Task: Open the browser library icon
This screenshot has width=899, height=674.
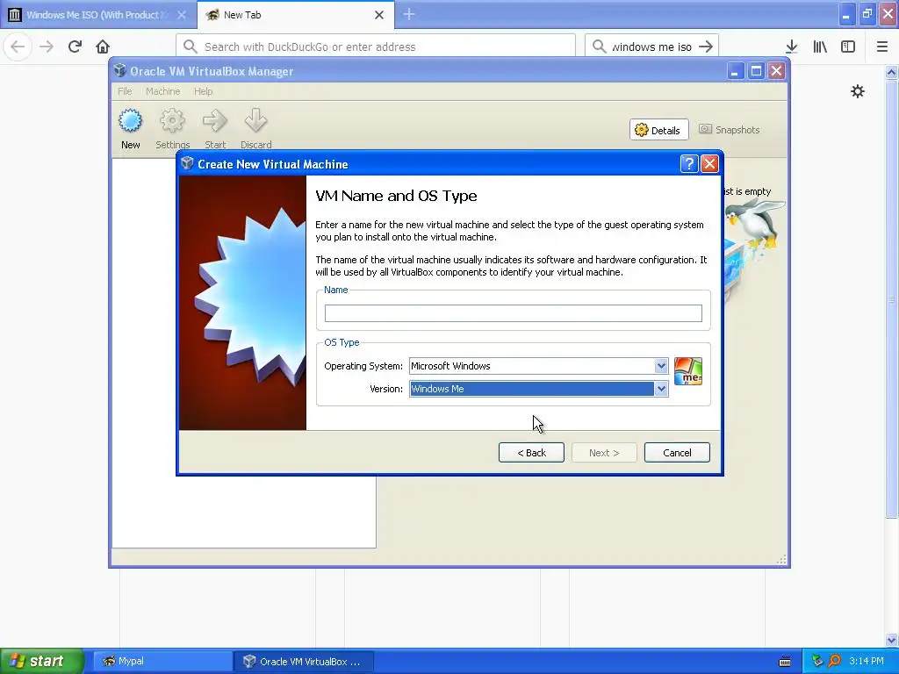Action: coord(820,47)
